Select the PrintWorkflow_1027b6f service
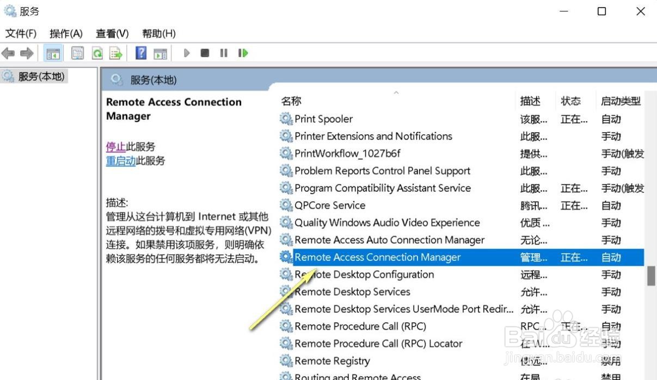 (461, 154)
